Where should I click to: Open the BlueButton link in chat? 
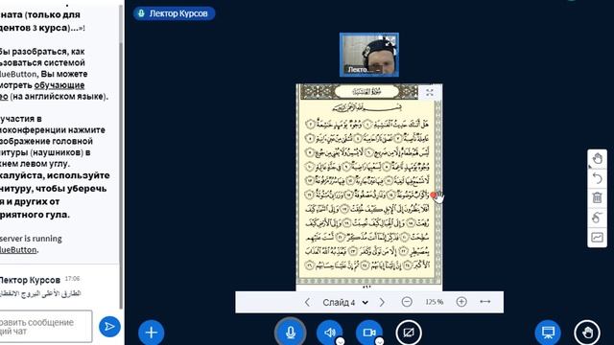coord(18,249)
